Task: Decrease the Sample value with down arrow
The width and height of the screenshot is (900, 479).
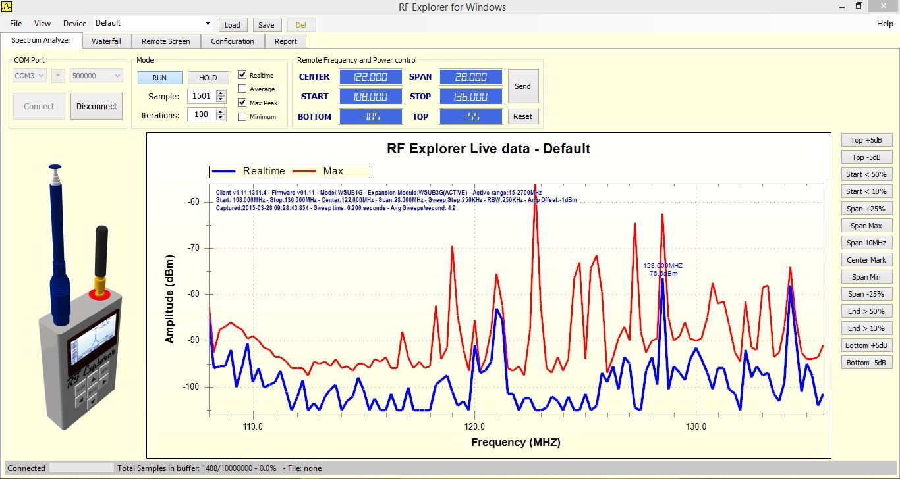Action: 221,99
